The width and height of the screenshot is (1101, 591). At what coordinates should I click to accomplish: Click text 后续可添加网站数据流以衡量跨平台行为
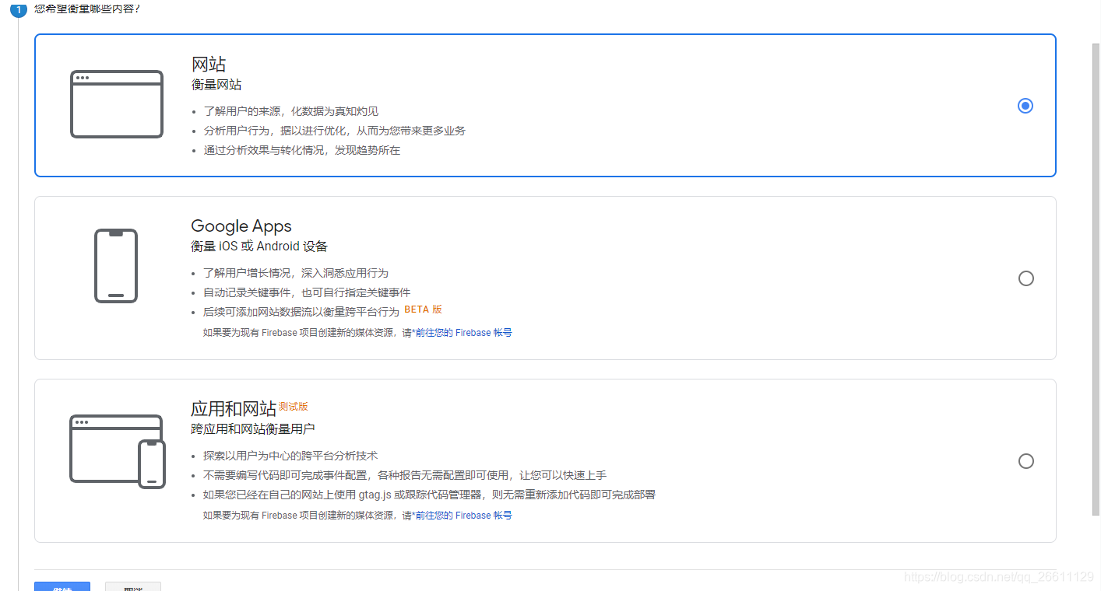point(301,312)
